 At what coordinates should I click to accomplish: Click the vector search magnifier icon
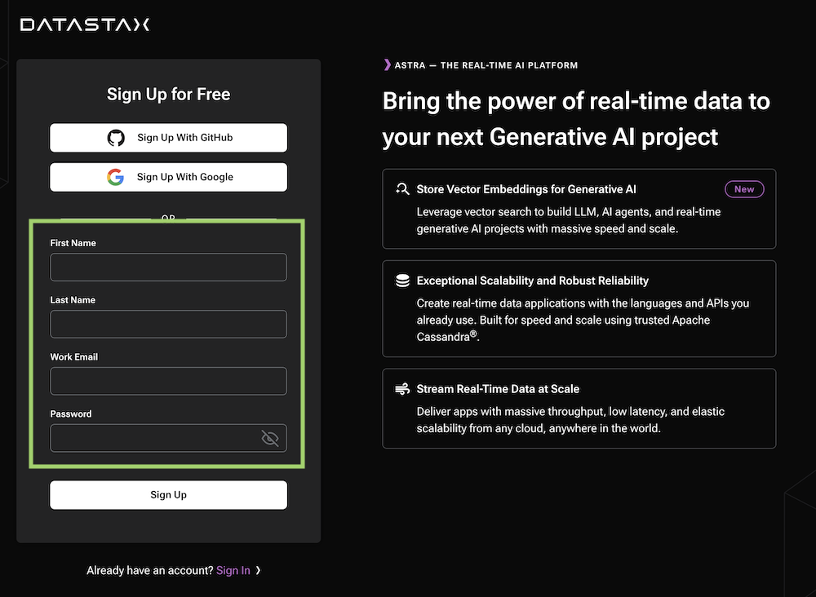pos(402,188)
